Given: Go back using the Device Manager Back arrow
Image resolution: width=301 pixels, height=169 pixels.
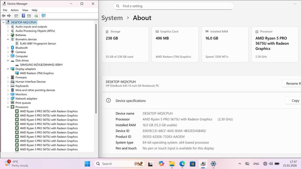Looking at the screenshot, I should [4, 16].
